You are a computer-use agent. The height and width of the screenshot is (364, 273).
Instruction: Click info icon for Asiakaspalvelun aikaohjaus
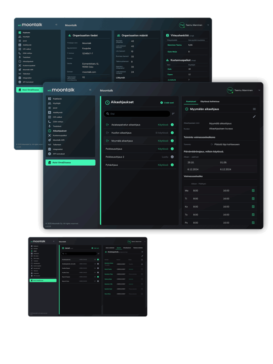172,125
